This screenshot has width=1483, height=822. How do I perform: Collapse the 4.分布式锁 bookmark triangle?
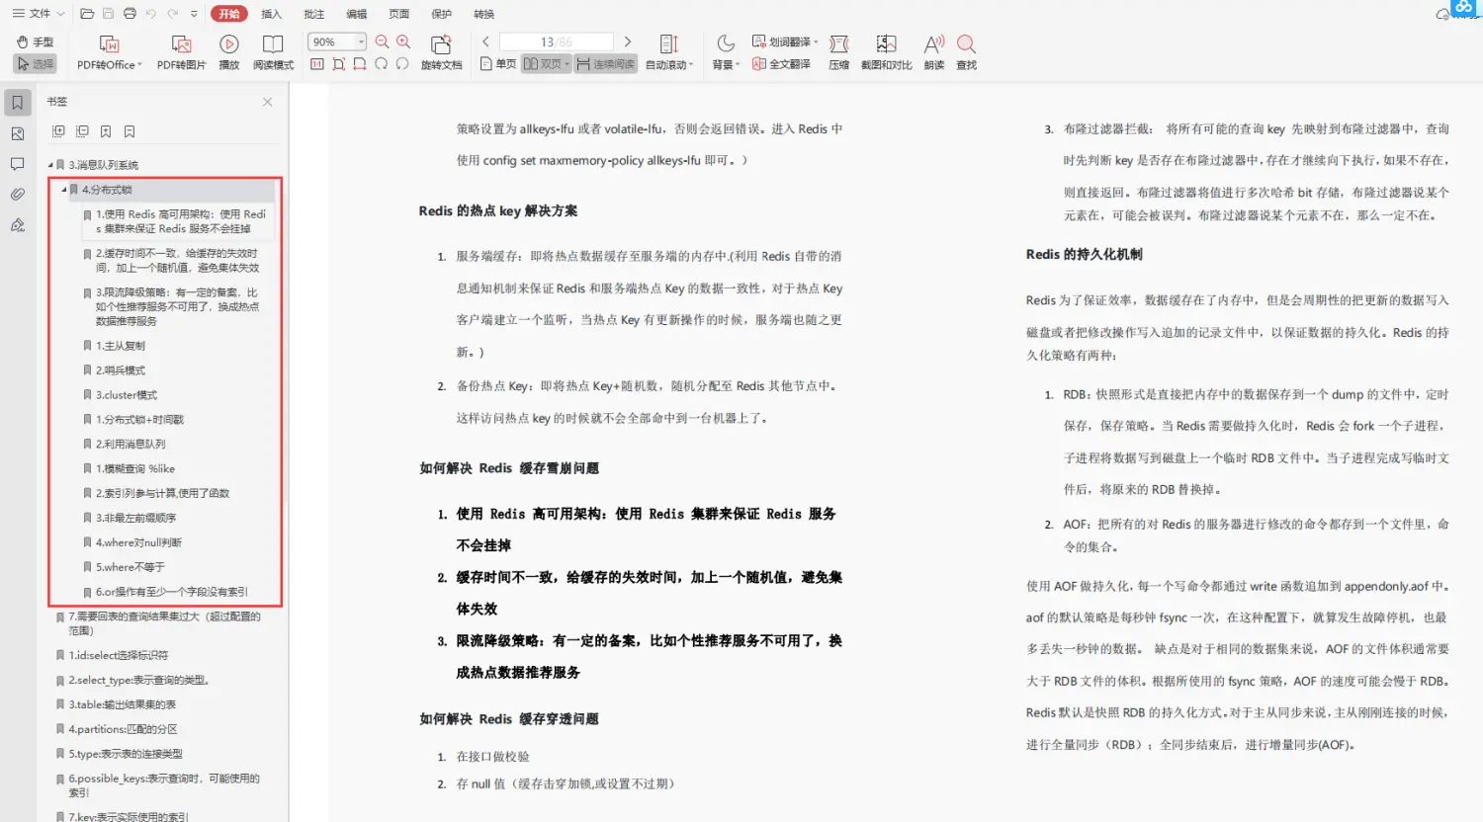pos(64,190)
